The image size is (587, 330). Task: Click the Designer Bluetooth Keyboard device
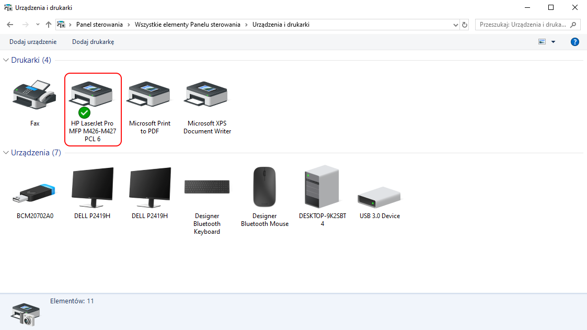point(207,188)
